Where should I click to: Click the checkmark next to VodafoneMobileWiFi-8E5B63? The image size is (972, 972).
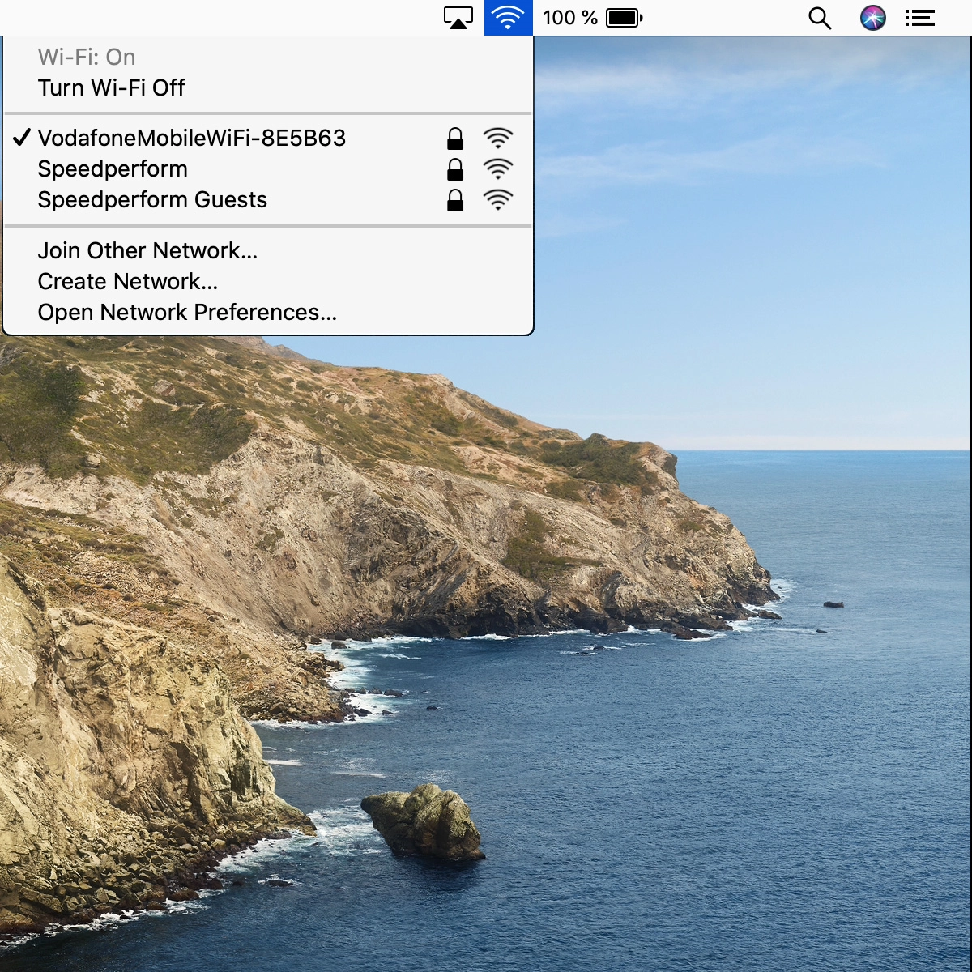22,138
